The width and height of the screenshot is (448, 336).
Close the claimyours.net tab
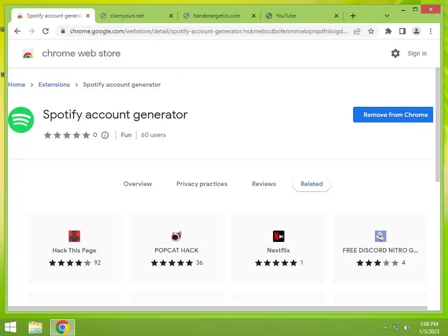[171, 16]
